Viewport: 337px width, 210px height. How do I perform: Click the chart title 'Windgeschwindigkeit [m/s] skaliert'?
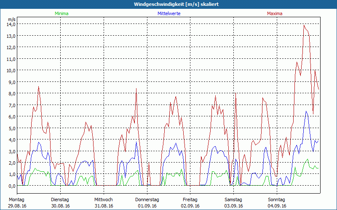click(x=176, y=4)
